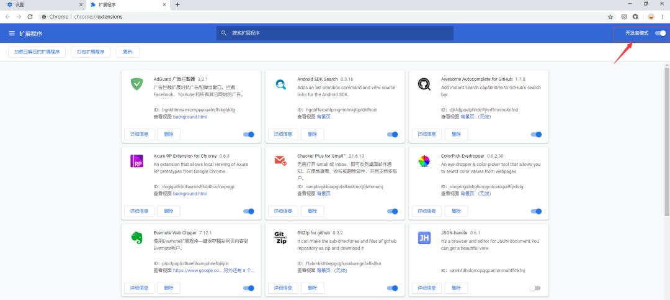
Task: Click the page vertical scrollbar
Action: point(666,141)
